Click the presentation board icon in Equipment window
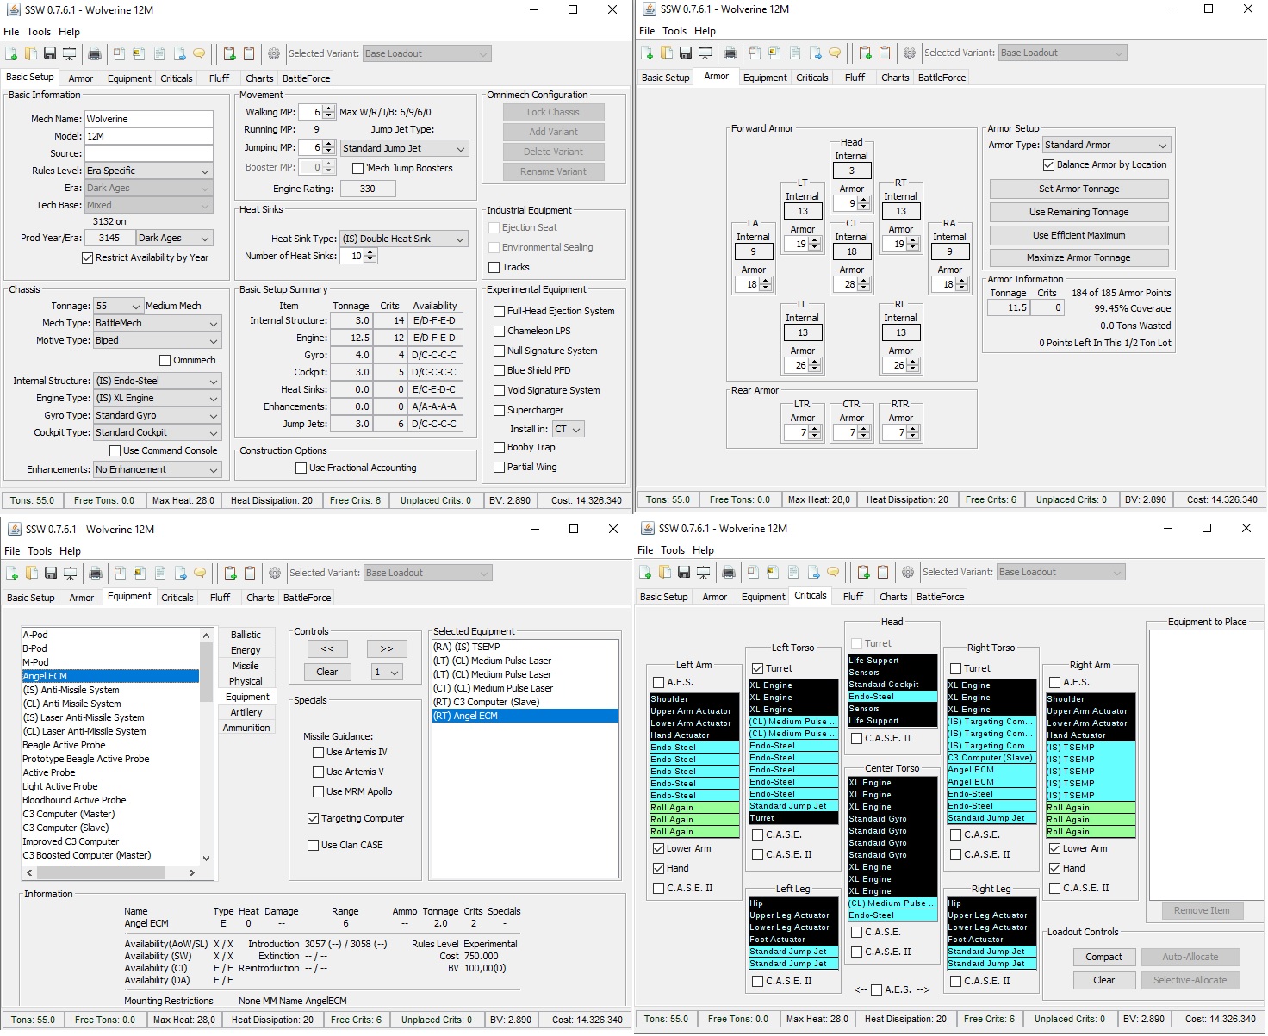The height and width of the screenshot is (1036, 1268). [70, 573]
